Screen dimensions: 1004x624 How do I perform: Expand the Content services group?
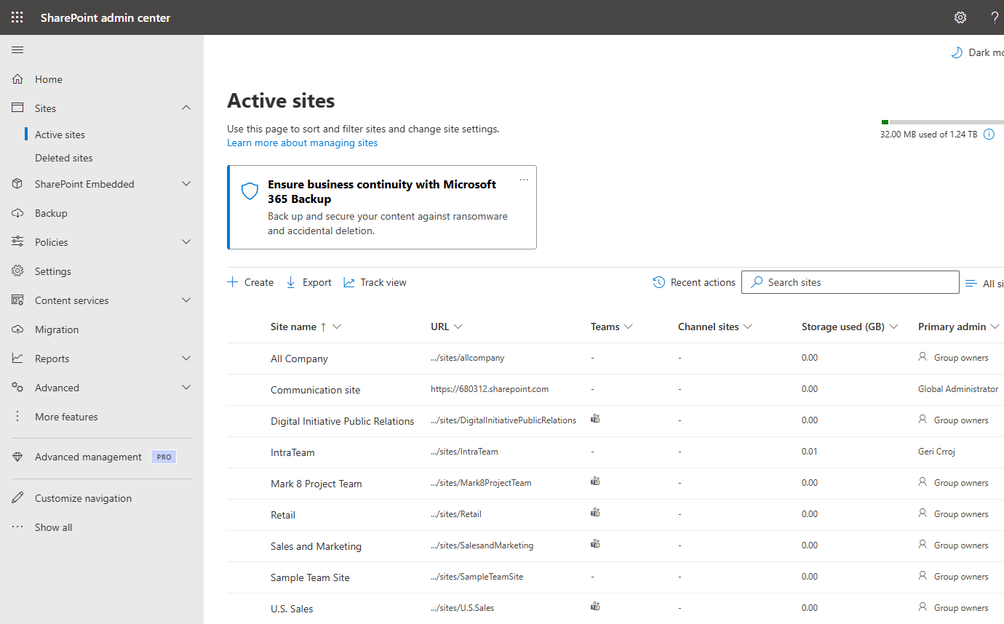pos(186,300)
